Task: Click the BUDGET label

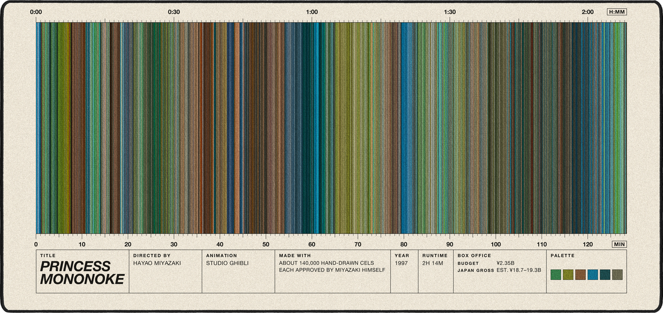Action: [x=468, y=264]
